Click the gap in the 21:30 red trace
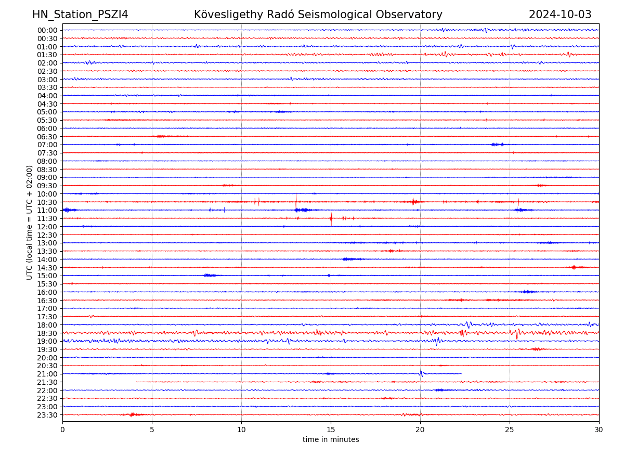 (182, 382)
